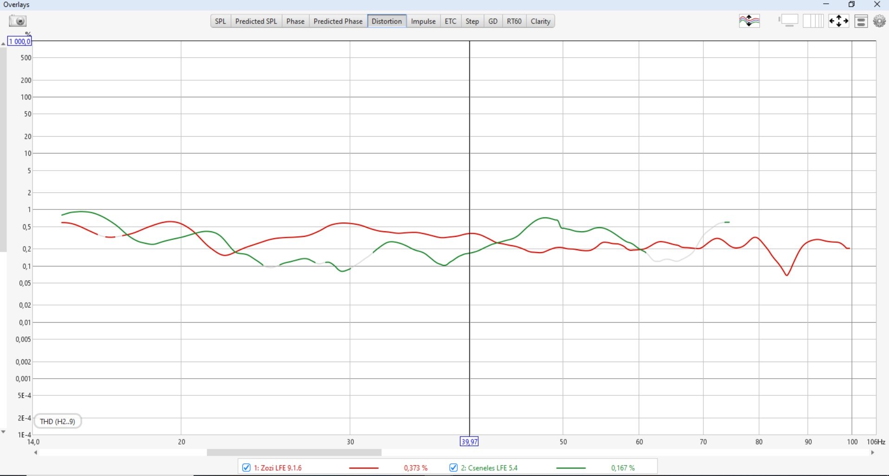Click the frequency axis spacing icon
The height and width of the screenshot is (476, 889).
click(x=813, y=21)
